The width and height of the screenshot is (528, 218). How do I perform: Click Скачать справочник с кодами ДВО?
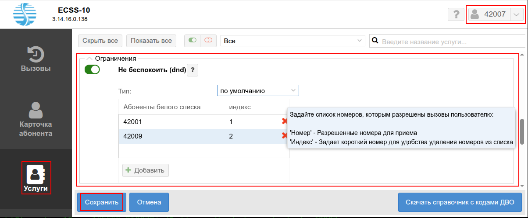click(460, 202)
